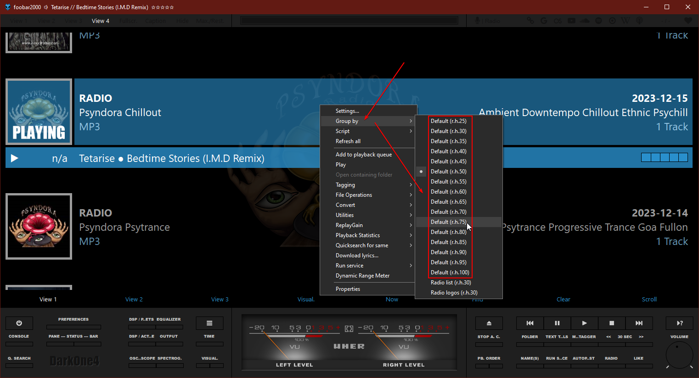Click the hamburger menu icon above TIME

point(209,323)
